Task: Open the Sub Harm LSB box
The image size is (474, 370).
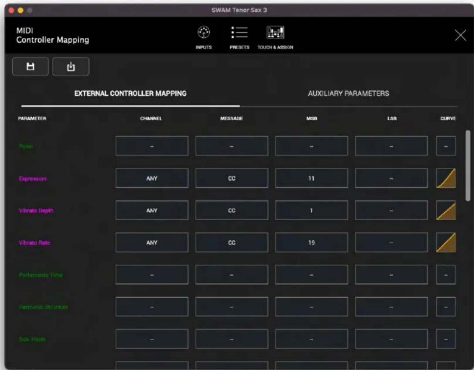Action: tap(391, 339)
